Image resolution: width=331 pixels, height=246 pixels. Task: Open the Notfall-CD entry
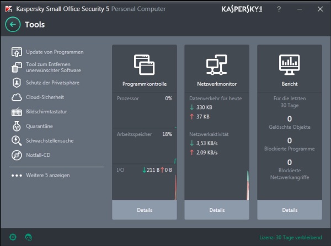tap(38, 155)
